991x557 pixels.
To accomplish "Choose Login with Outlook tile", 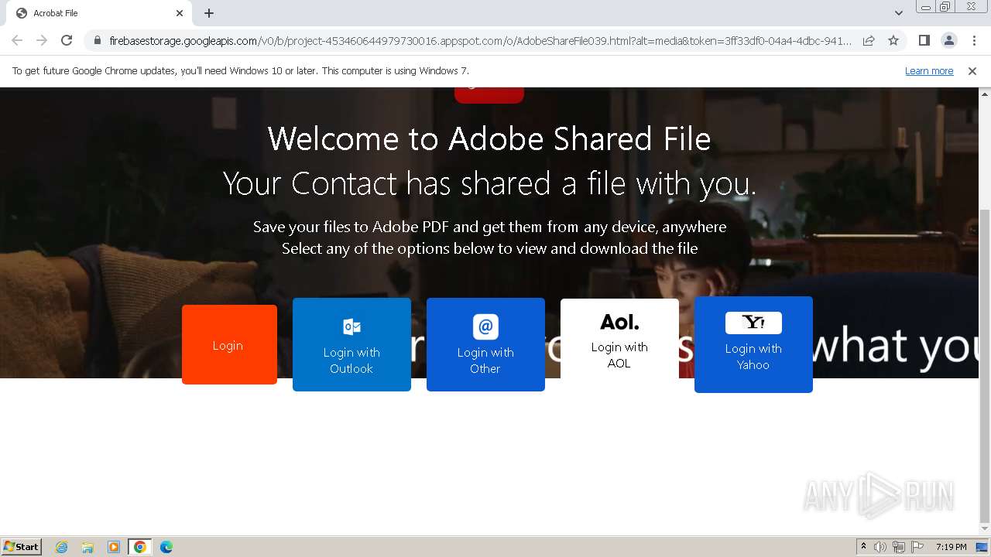I will click(x=351, y=344).
